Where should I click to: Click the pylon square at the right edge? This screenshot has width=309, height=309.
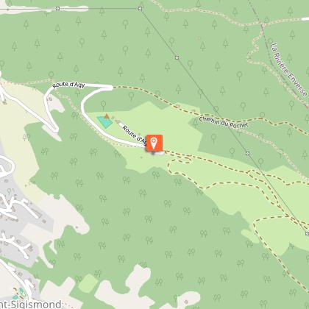pos(307,233)
